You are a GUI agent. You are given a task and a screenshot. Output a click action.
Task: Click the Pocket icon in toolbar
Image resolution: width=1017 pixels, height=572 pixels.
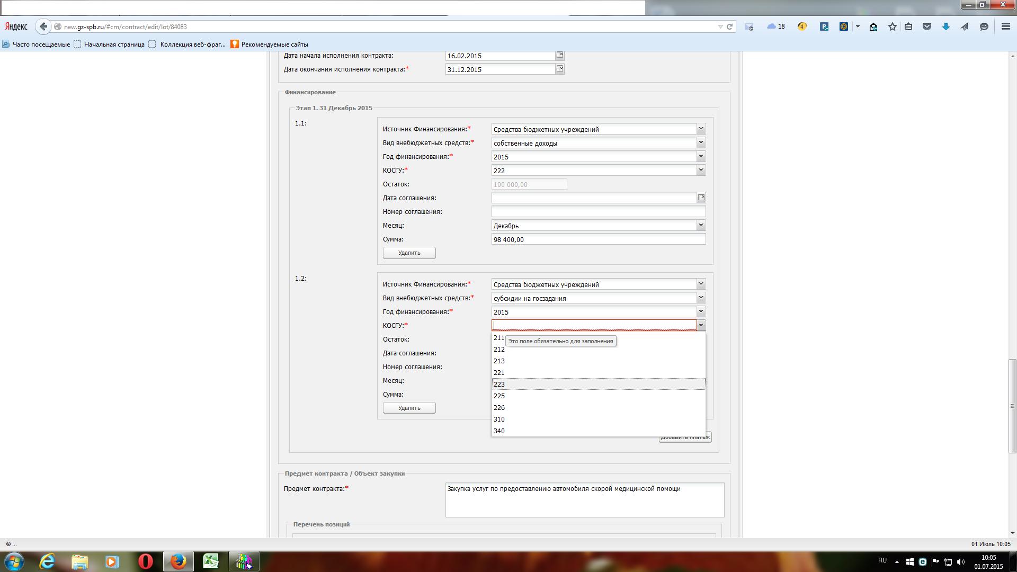click(x=926, y=26)
